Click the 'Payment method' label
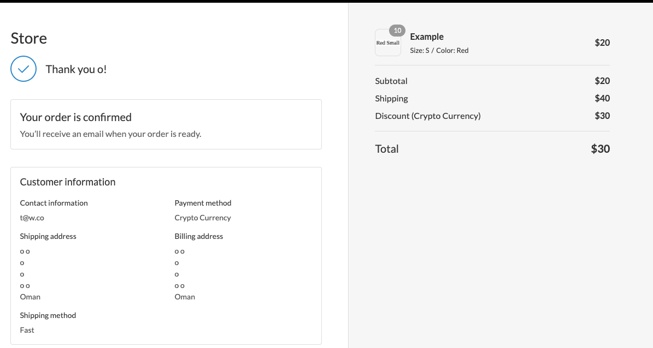Viewport: 653px width, 348px height. [203, 203]
